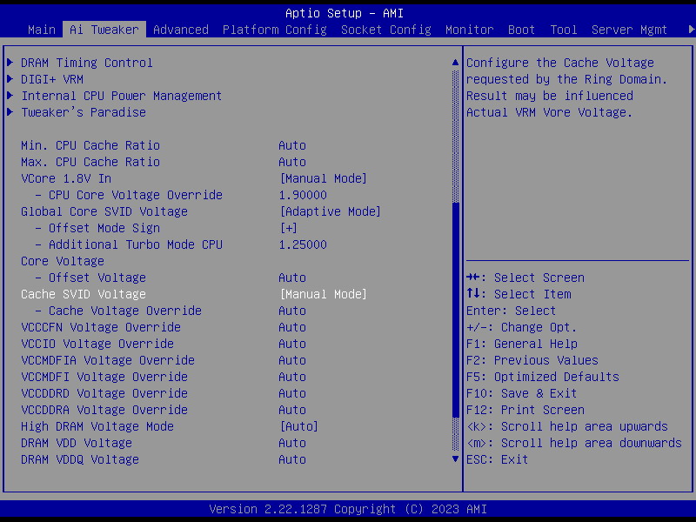Screen dimensions: 696x522
Task: Click the DRAM VDDQ Voltage label
Action: click(x=80, y=459)
